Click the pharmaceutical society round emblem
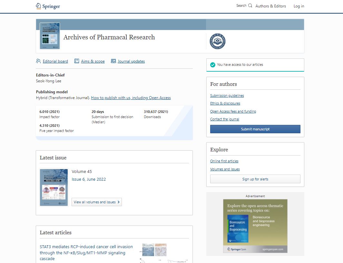Screen dimensions: 343x263 point(218,41)
